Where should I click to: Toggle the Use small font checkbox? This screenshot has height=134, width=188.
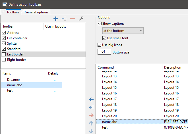tap(104, 38)
